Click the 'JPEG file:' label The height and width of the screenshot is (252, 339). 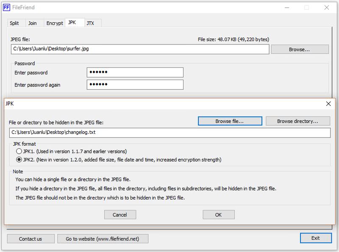[20, 39]
